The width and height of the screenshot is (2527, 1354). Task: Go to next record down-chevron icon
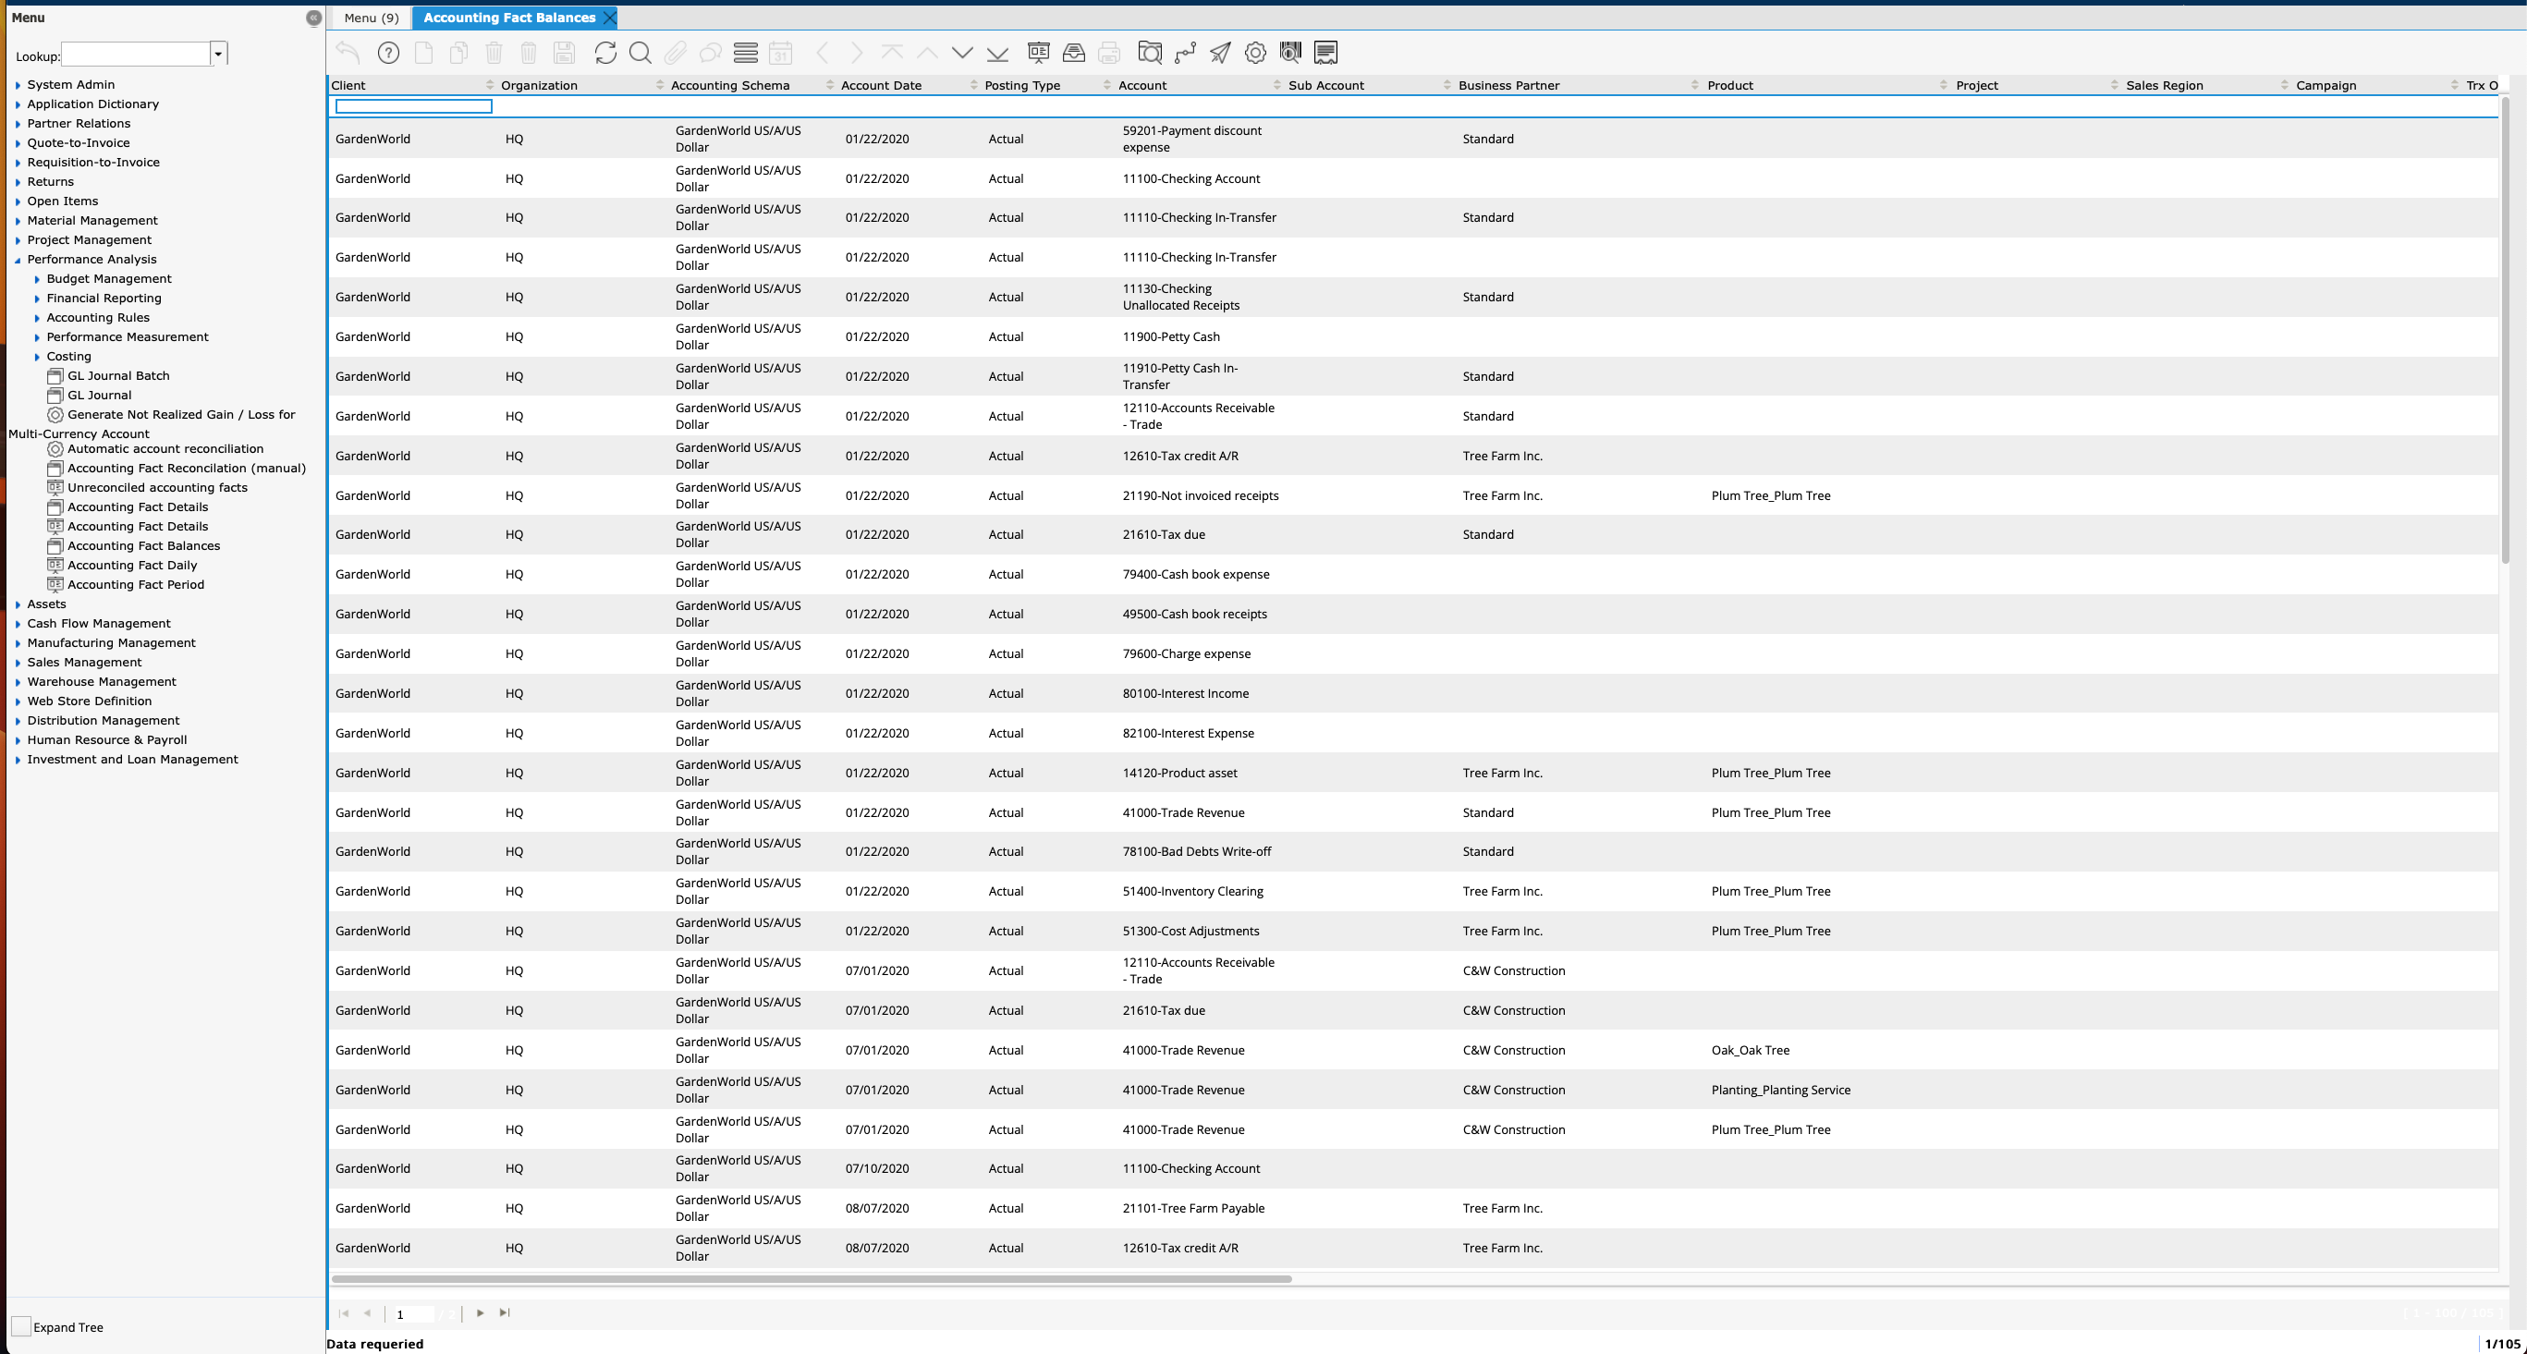tap(962, 53)
